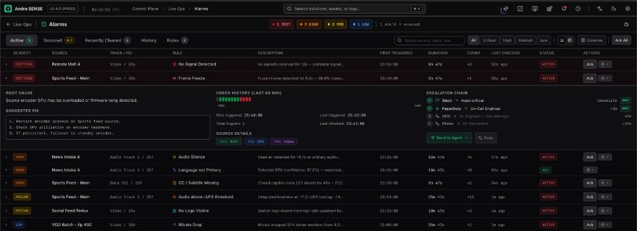Open the notifications bell icon
This screenshot has height=231, width=637.
[564, 9]
